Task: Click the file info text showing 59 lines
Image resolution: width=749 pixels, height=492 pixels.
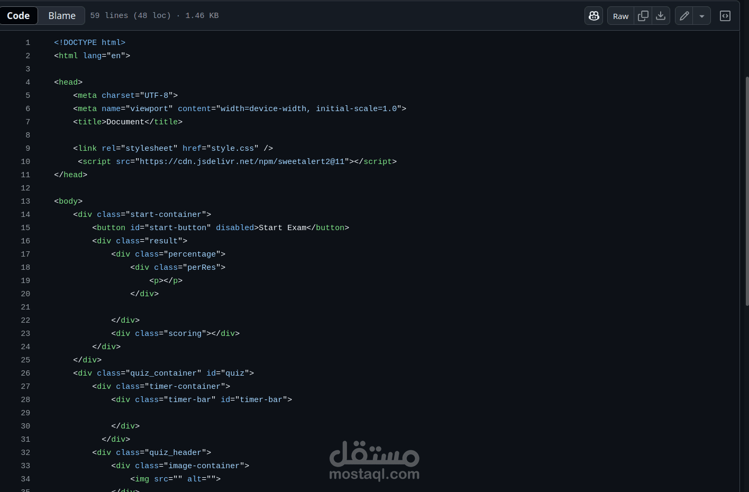Action: coord(154,16)
